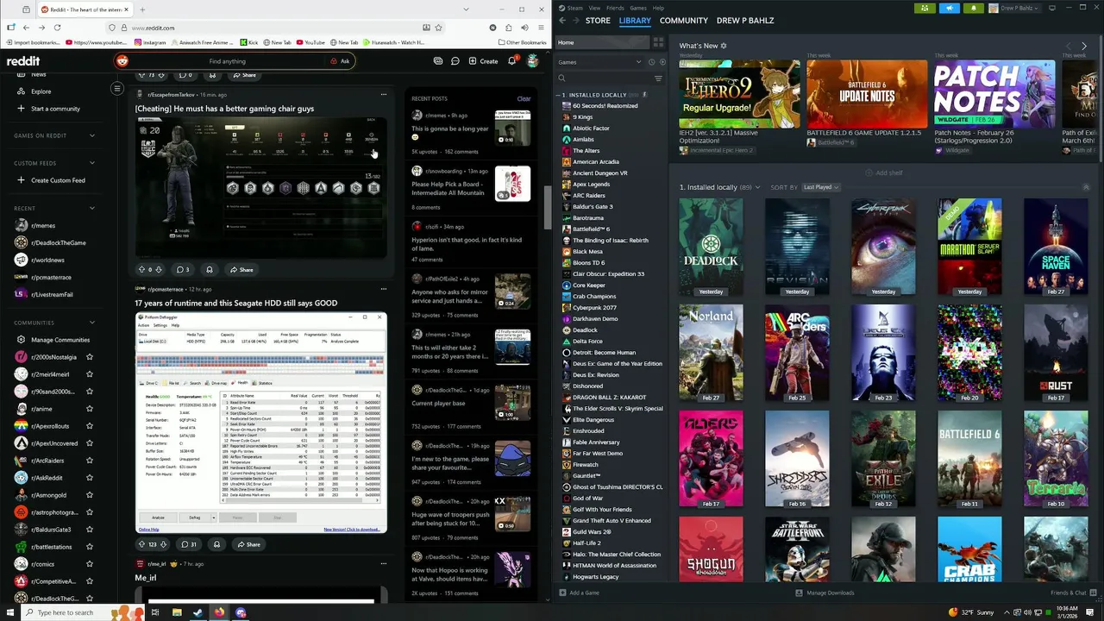The height and width of the screenshot is (621, 1104).
Task: Open Drew P Bahlz account dropdown
Action: 1015,8
